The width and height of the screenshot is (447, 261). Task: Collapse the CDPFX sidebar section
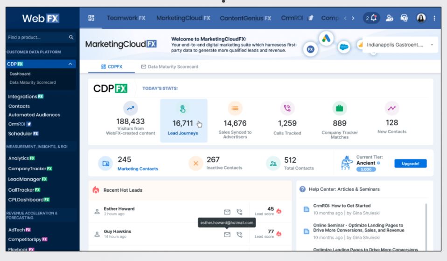(70, 64)
